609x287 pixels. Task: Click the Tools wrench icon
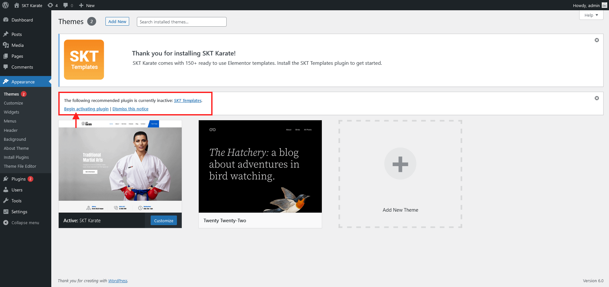[x=6, y=200]
